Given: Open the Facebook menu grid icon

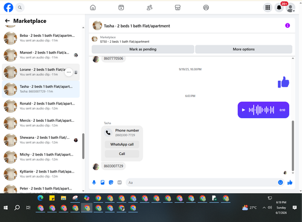Looking at the screenshot, I should (x=268, y=8).
